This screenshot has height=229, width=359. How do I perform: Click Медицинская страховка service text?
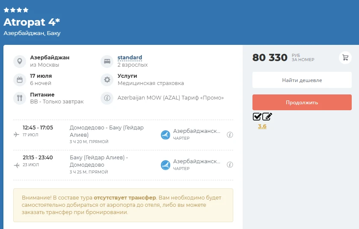point(151,83)
